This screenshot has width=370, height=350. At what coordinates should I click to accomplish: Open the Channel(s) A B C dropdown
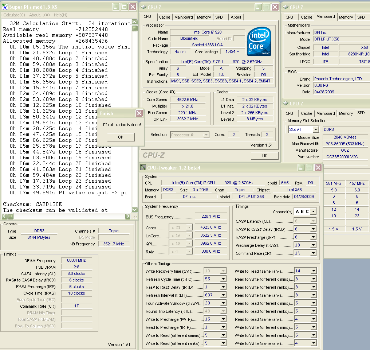pyautogui.click(x=313, y=211)
